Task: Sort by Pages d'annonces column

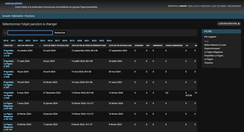Action: [174, 45]
